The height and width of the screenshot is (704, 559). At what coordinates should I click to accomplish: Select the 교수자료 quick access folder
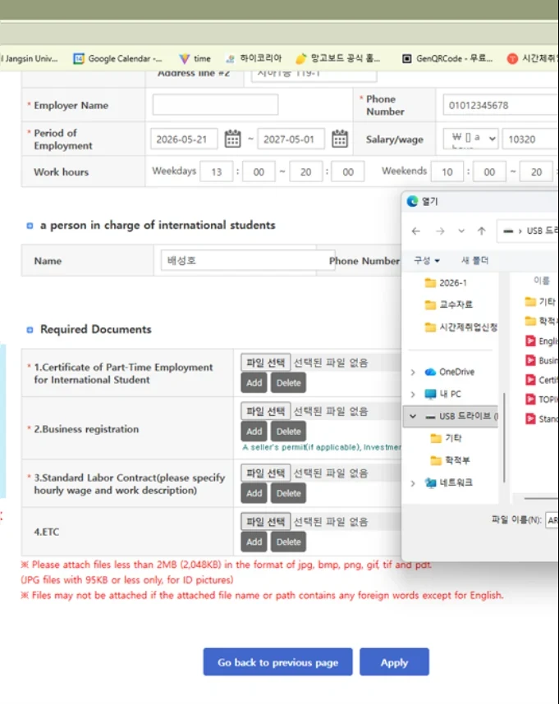pyautogui.click(x=449, y=304)
